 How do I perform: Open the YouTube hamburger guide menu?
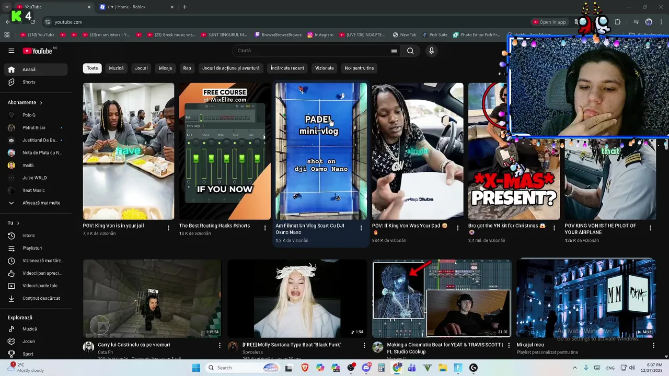coord(11,51)
